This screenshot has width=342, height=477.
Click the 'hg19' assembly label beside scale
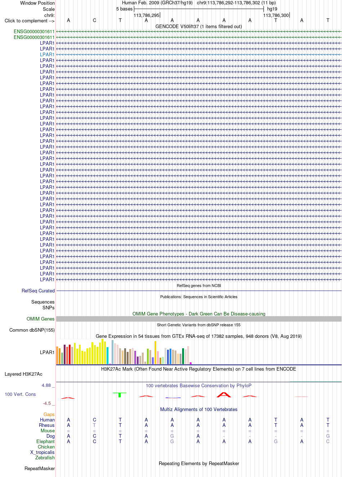click(x=272, y=9)
